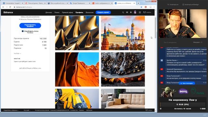Viewport: 208px width, 117px height.
Task: Open the Русский language dropdown
Action: [27, 110]
